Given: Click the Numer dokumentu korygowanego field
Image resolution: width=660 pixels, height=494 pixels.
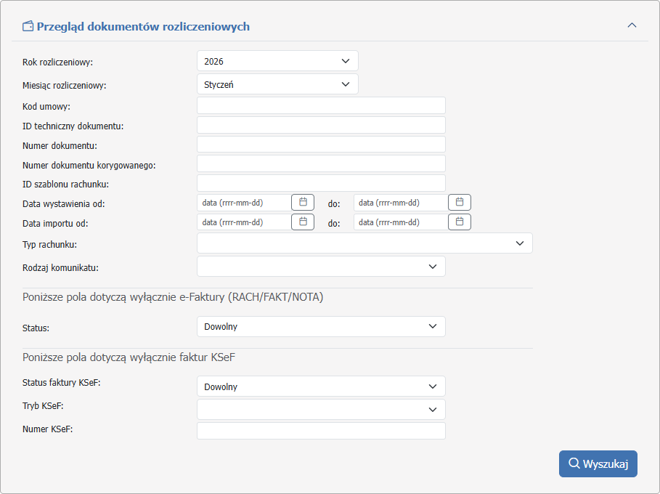Looking at the screenshot, I should pyautogui.click(x=321, y=164).
